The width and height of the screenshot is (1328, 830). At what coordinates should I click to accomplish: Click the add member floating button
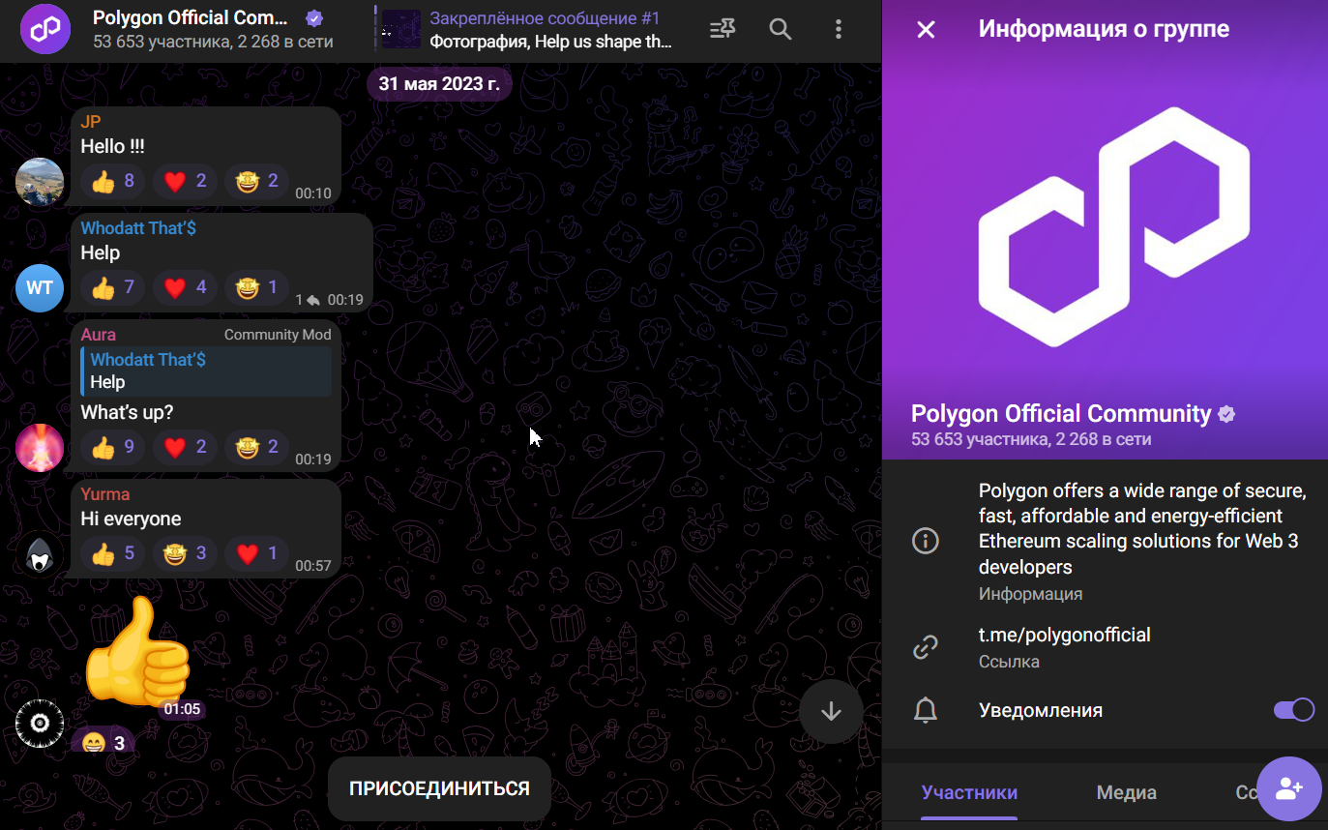(1288, 788)
